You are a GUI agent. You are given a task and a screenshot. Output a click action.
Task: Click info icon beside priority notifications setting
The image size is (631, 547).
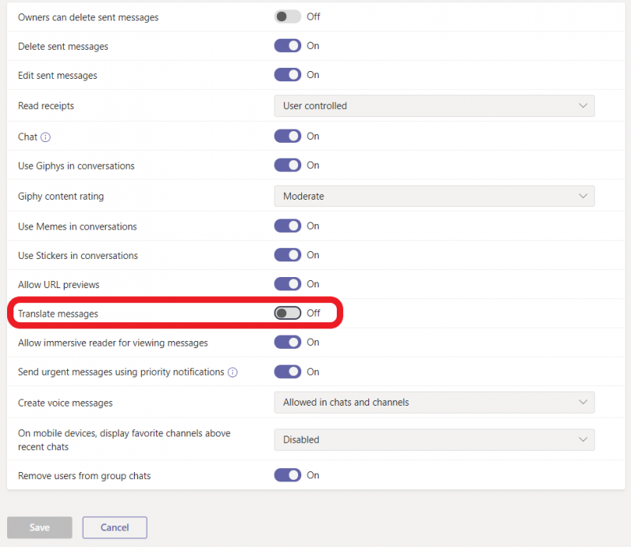[233, 372]
